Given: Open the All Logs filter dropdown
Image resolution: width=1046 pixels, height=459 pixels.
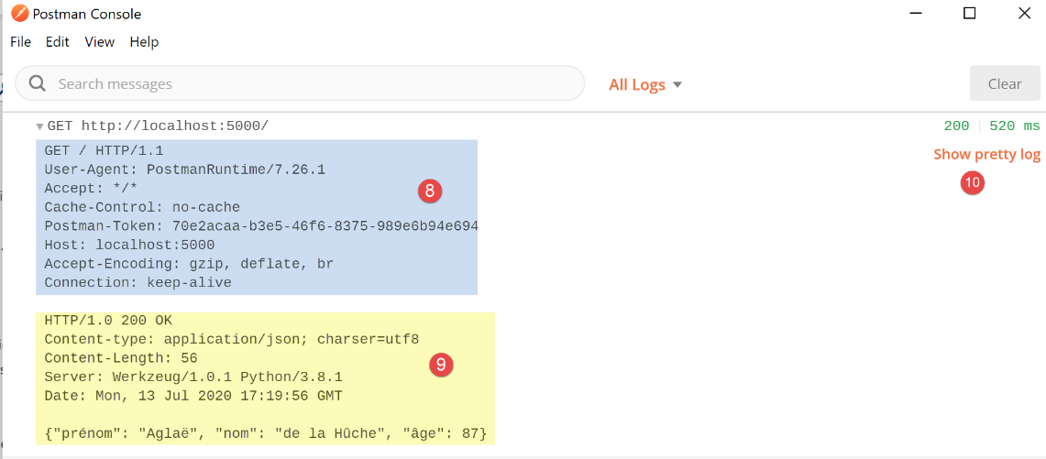Looking at the screenshot, I should [645, 84].
